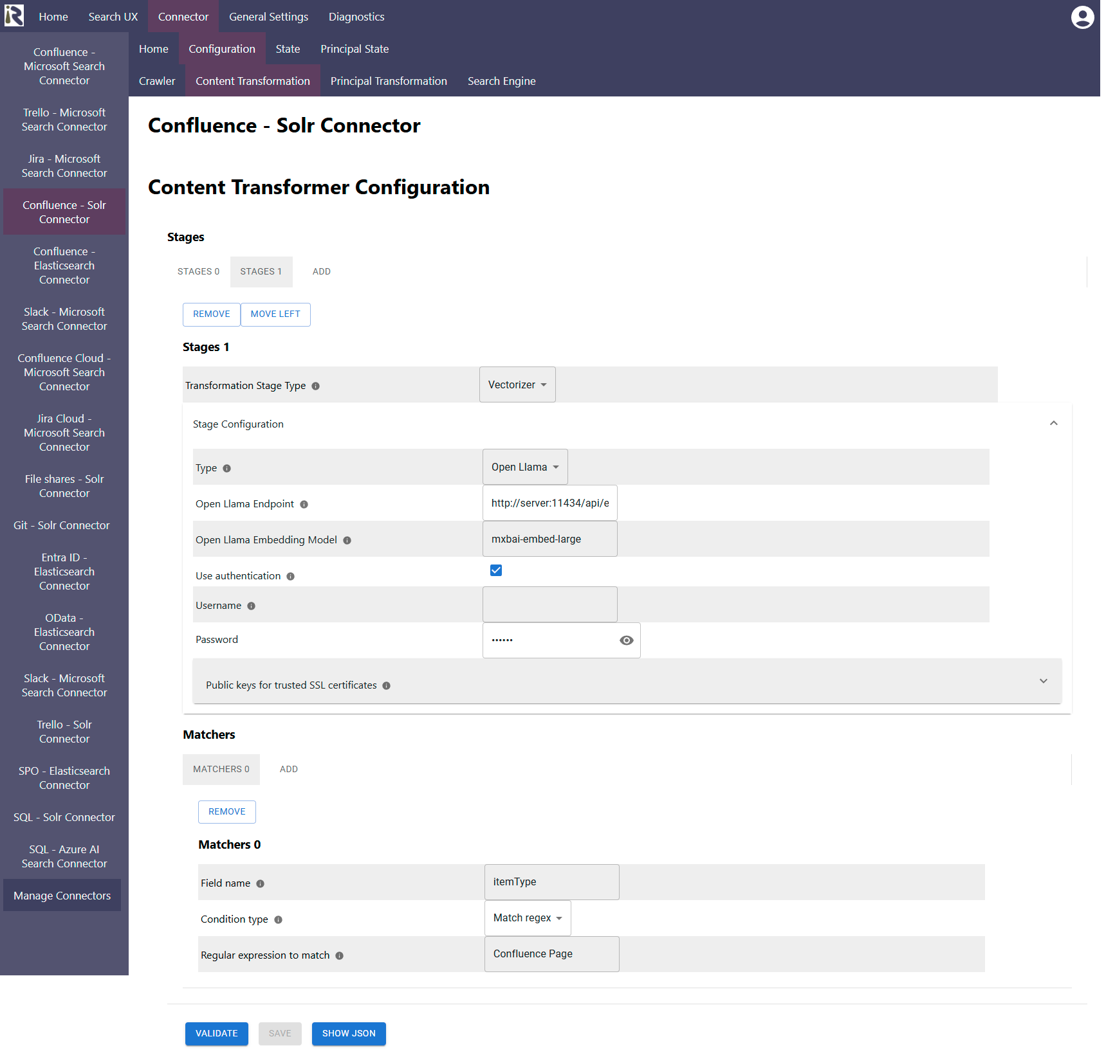Open SPO - Elasticsearch Connector
The image size is (1106, 1057).
click(64, 778)
